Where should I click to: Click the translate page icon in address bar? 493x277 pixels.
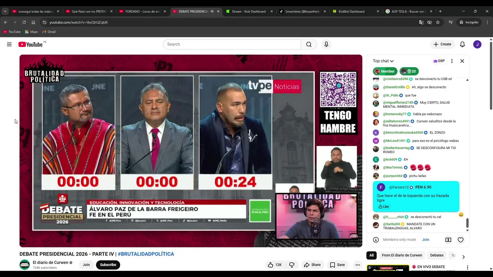(x=421, y=22)
